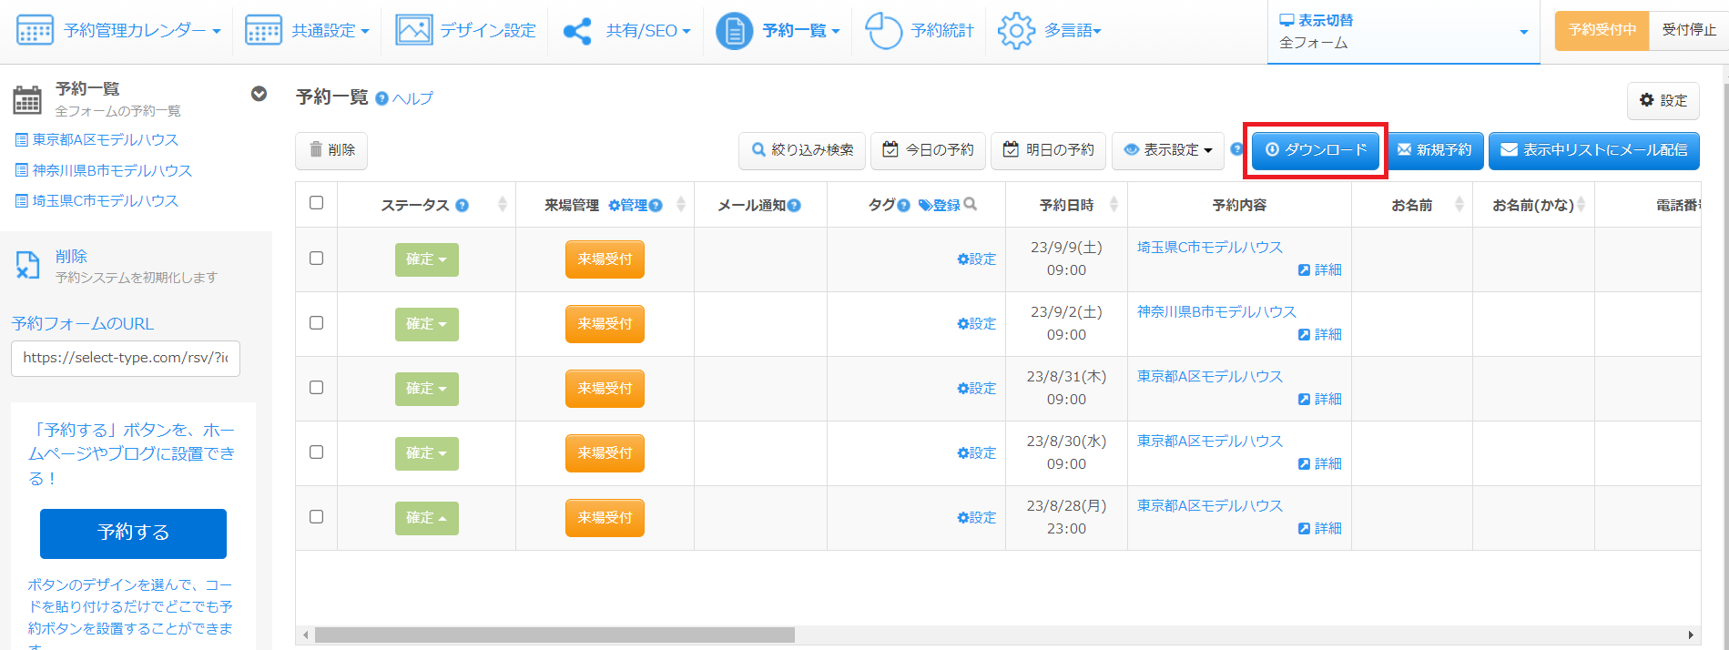The width and height of the screenshot is (1729, 650).
Task: Check the box for 23/8/28 reservation row
Action: [316, 517]
